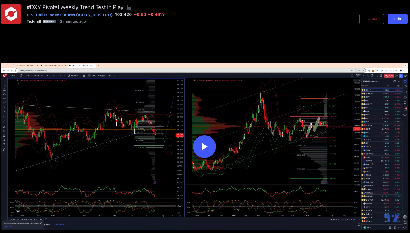Select the YTD date range

click(x=30, y=220)
